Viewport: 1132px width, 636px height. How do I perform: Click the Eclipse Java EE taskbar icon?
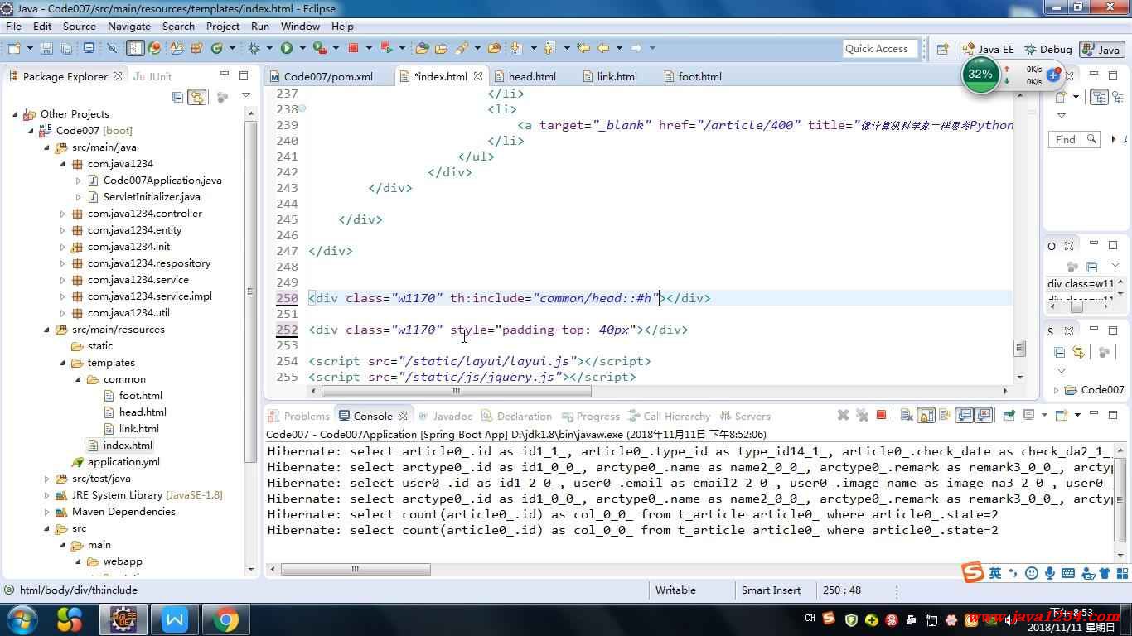(x=123, y=619)
